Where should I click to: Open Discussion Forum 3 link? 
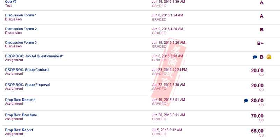21,42
